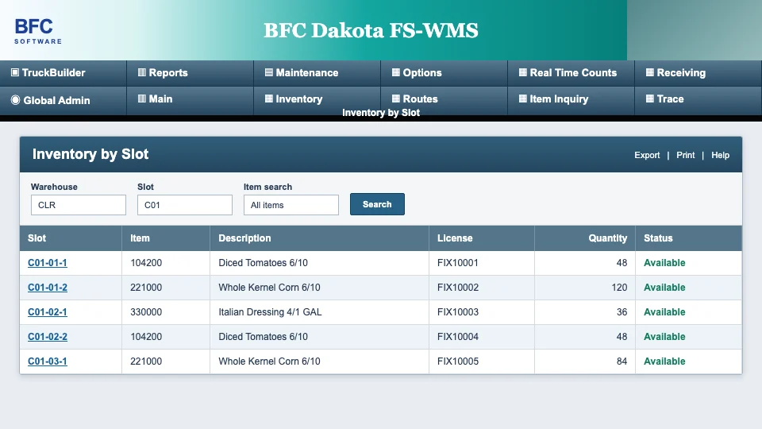
Task: Click the Routes menu icon
Action: [x=396, y=99]
